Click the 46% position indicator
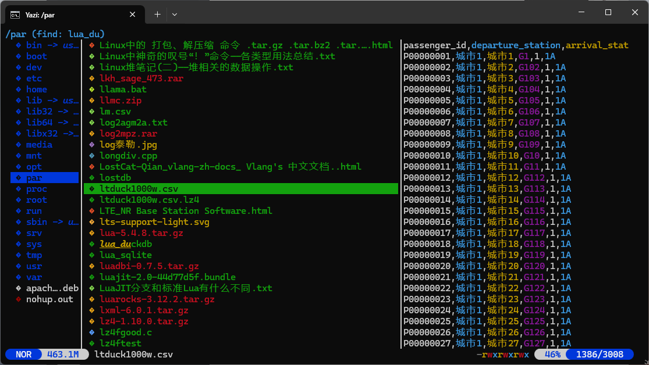This screenshot has height=365, width=649. click(552, 355)
